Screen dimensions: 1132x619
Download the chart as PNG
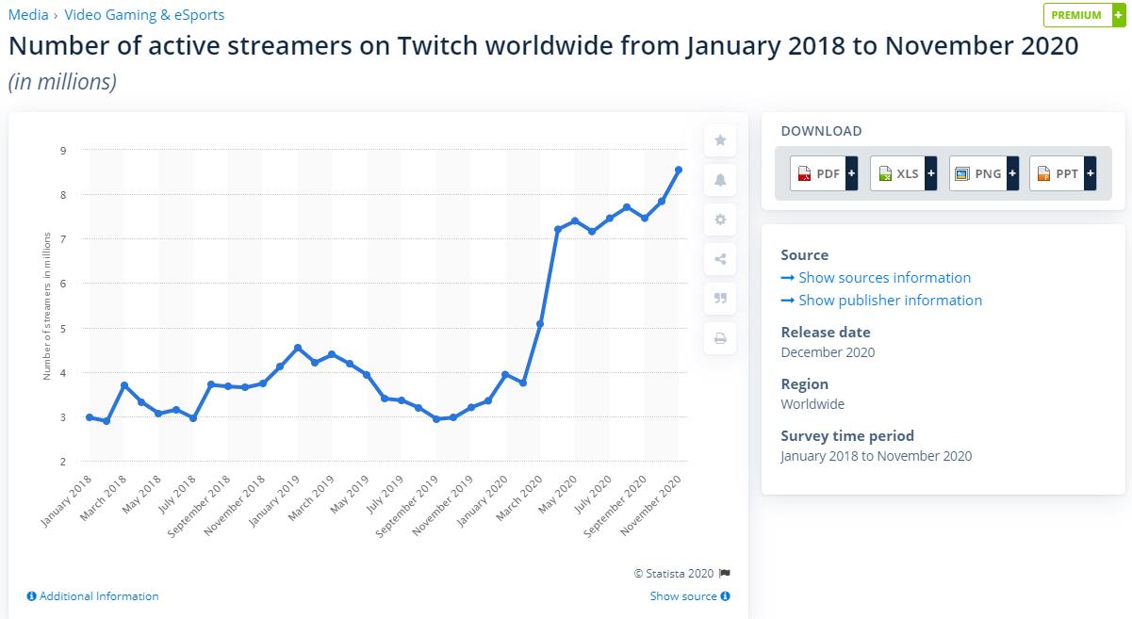(x=983, y=173)
